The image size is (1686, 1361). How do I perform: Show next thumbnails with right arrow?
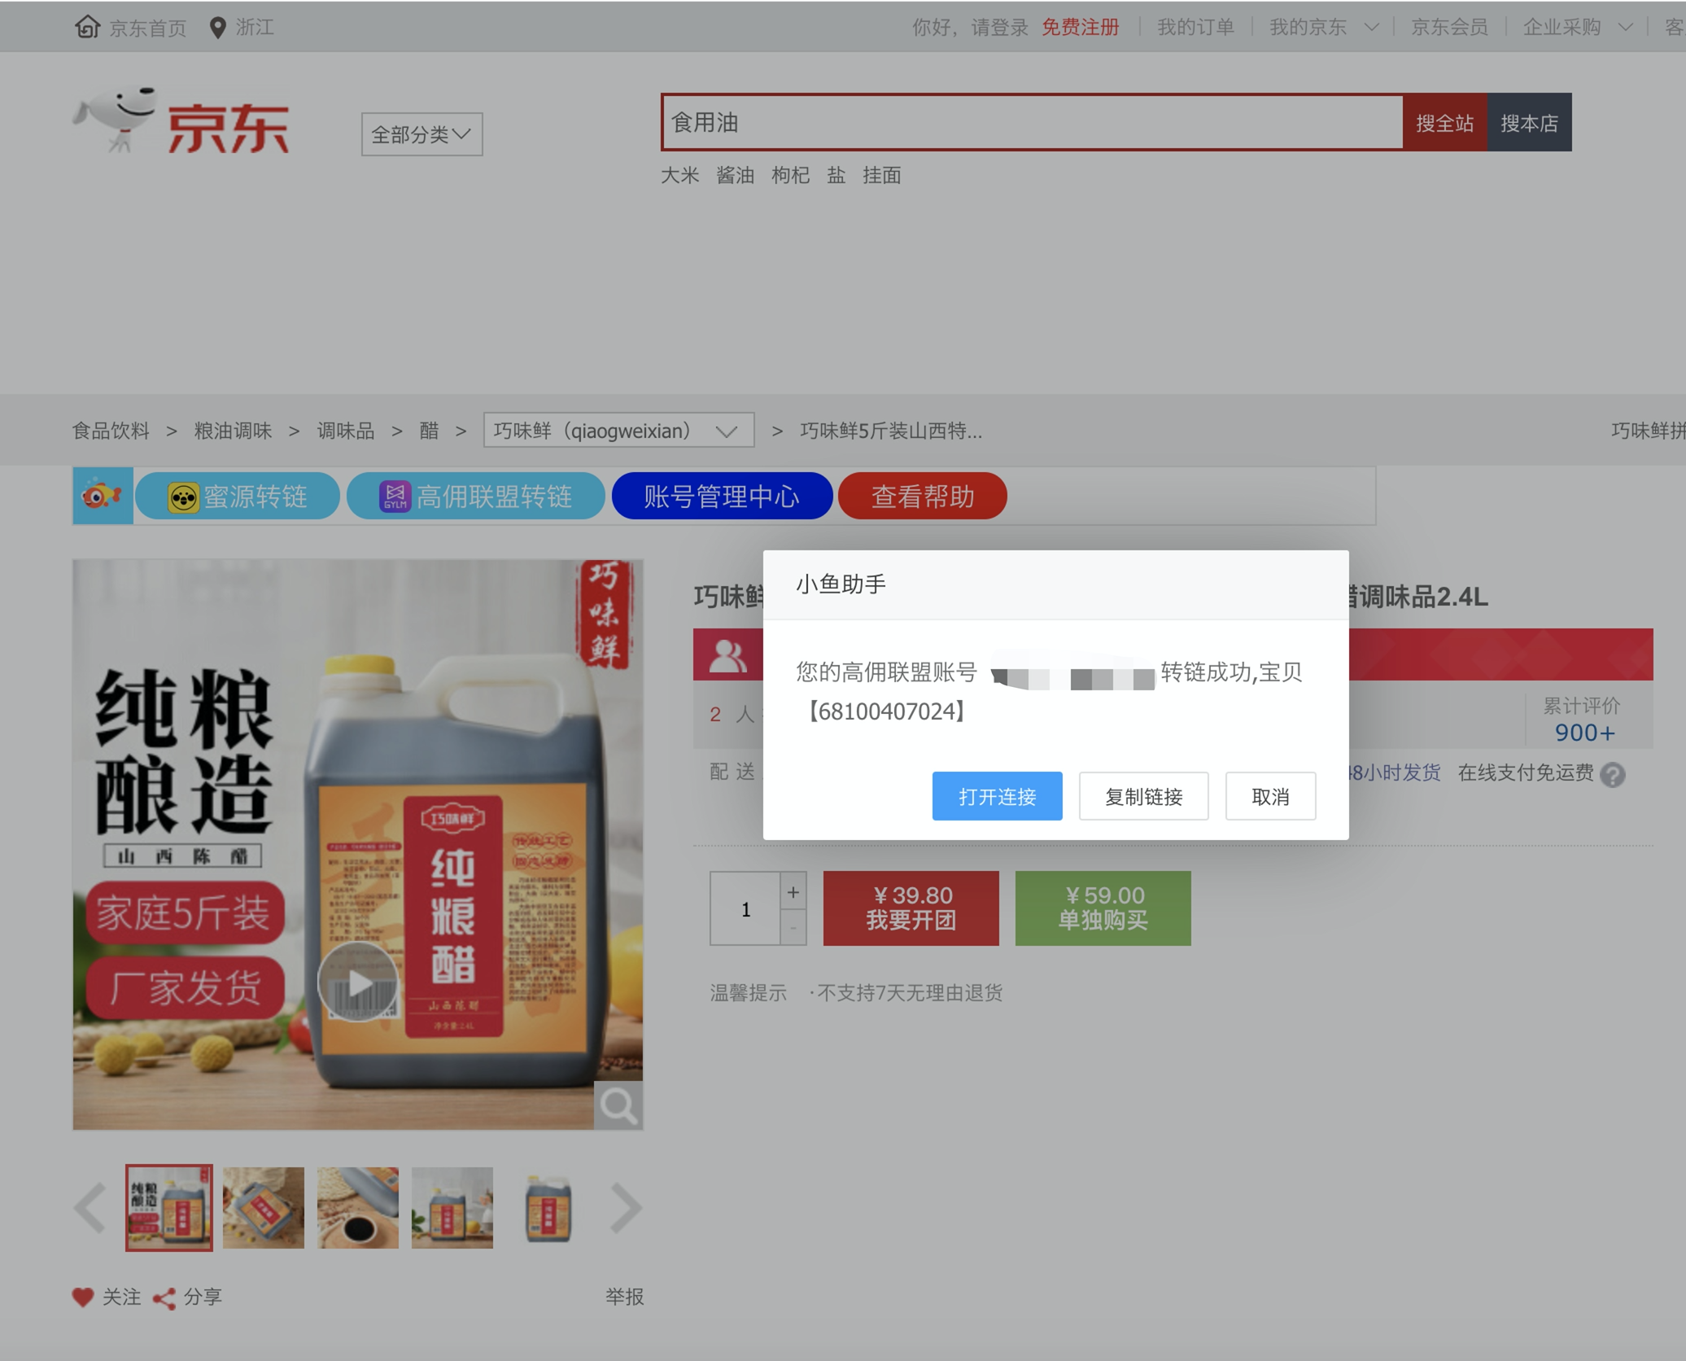pos(627,1208)
